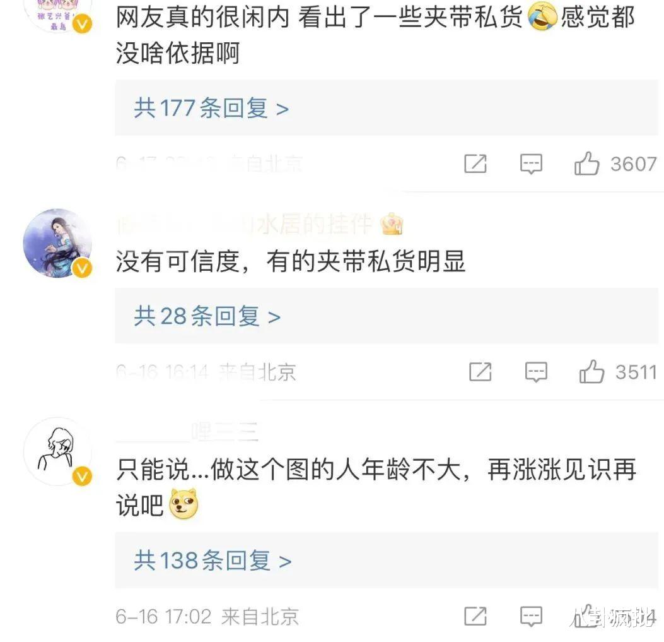Open reply box for the 17:02 comment
This screenshot has width=664, height=642.
[531, 616]
